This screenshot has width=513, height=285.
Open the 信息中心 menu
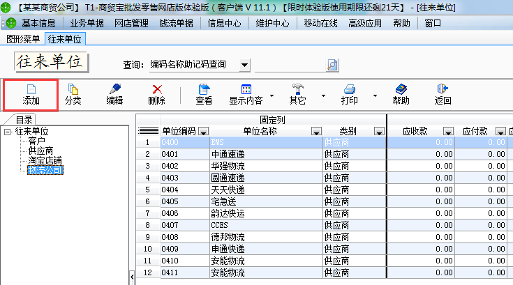pos(225,23)
